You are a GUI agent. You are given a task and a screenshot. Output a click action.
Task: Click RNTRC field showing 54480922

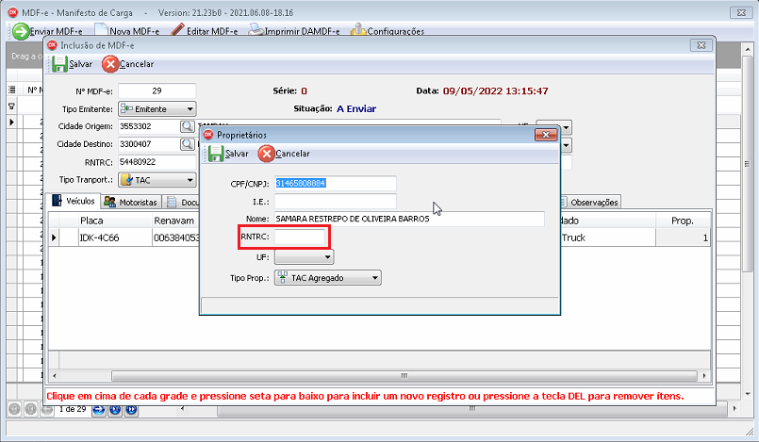point(157,162)
